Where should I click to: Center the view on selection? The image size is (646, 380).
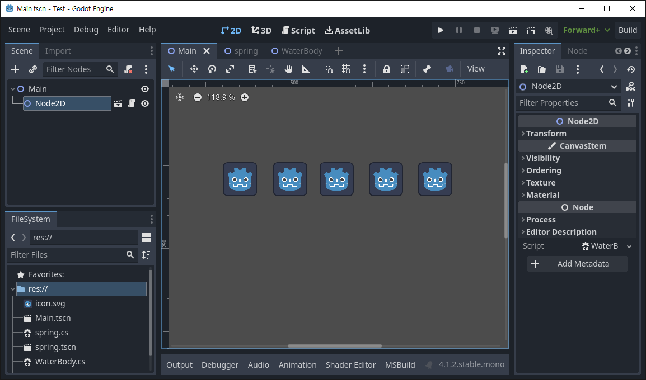tap(180, 97)
